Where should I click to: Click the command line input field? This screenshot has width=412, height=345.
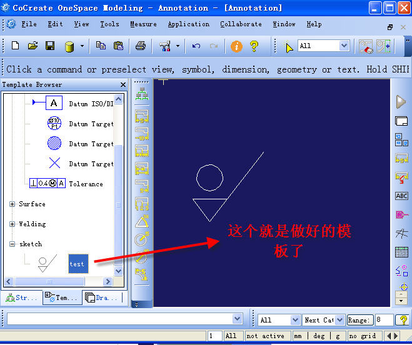click(120, 319)
